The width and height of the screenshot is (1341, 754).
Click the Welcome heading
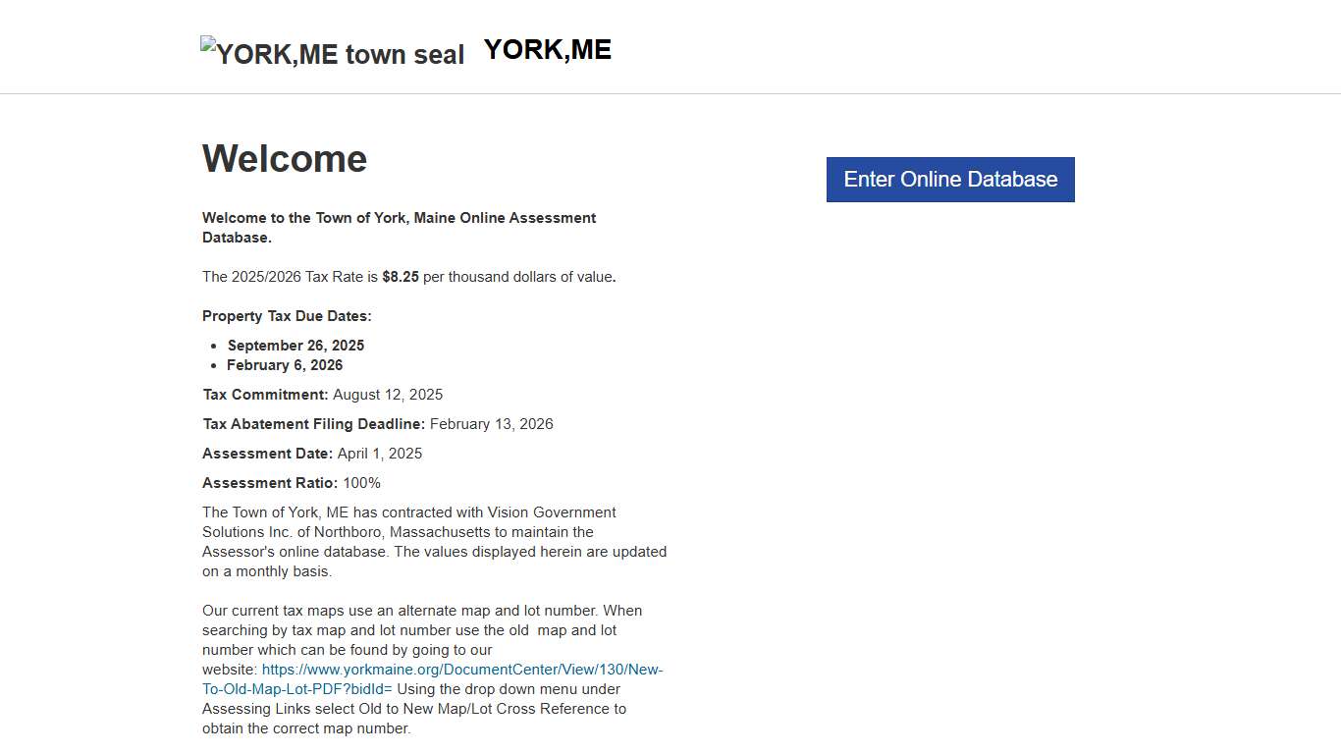(x=285, y=159)
